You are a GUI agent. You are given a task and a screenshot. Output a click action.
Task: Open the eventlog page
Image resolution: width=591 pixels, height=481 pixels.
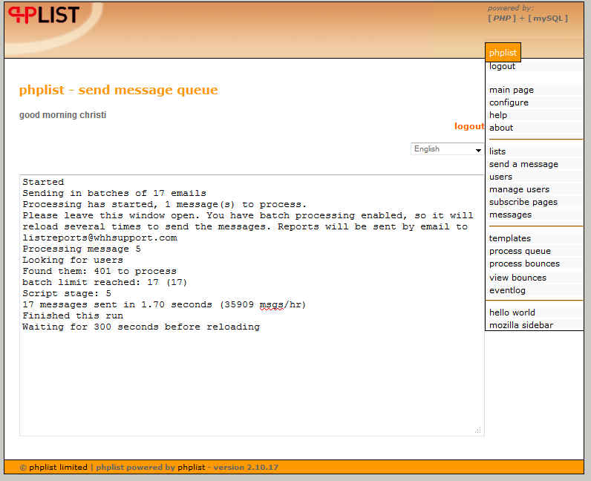(507, 290)
